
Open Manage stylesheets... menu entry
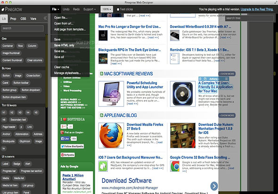pos(70,73)
